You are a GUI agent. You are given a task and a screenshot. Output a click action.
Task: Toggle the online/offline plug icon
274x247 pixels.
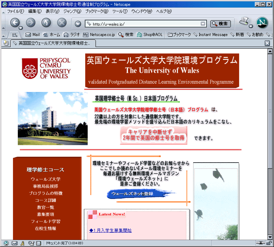click(x=260, y=243)
